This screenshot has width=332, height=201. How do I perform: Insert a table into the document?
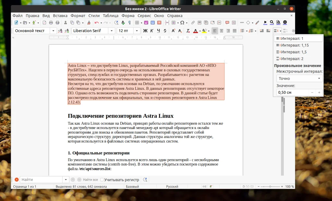coord(137,22)
